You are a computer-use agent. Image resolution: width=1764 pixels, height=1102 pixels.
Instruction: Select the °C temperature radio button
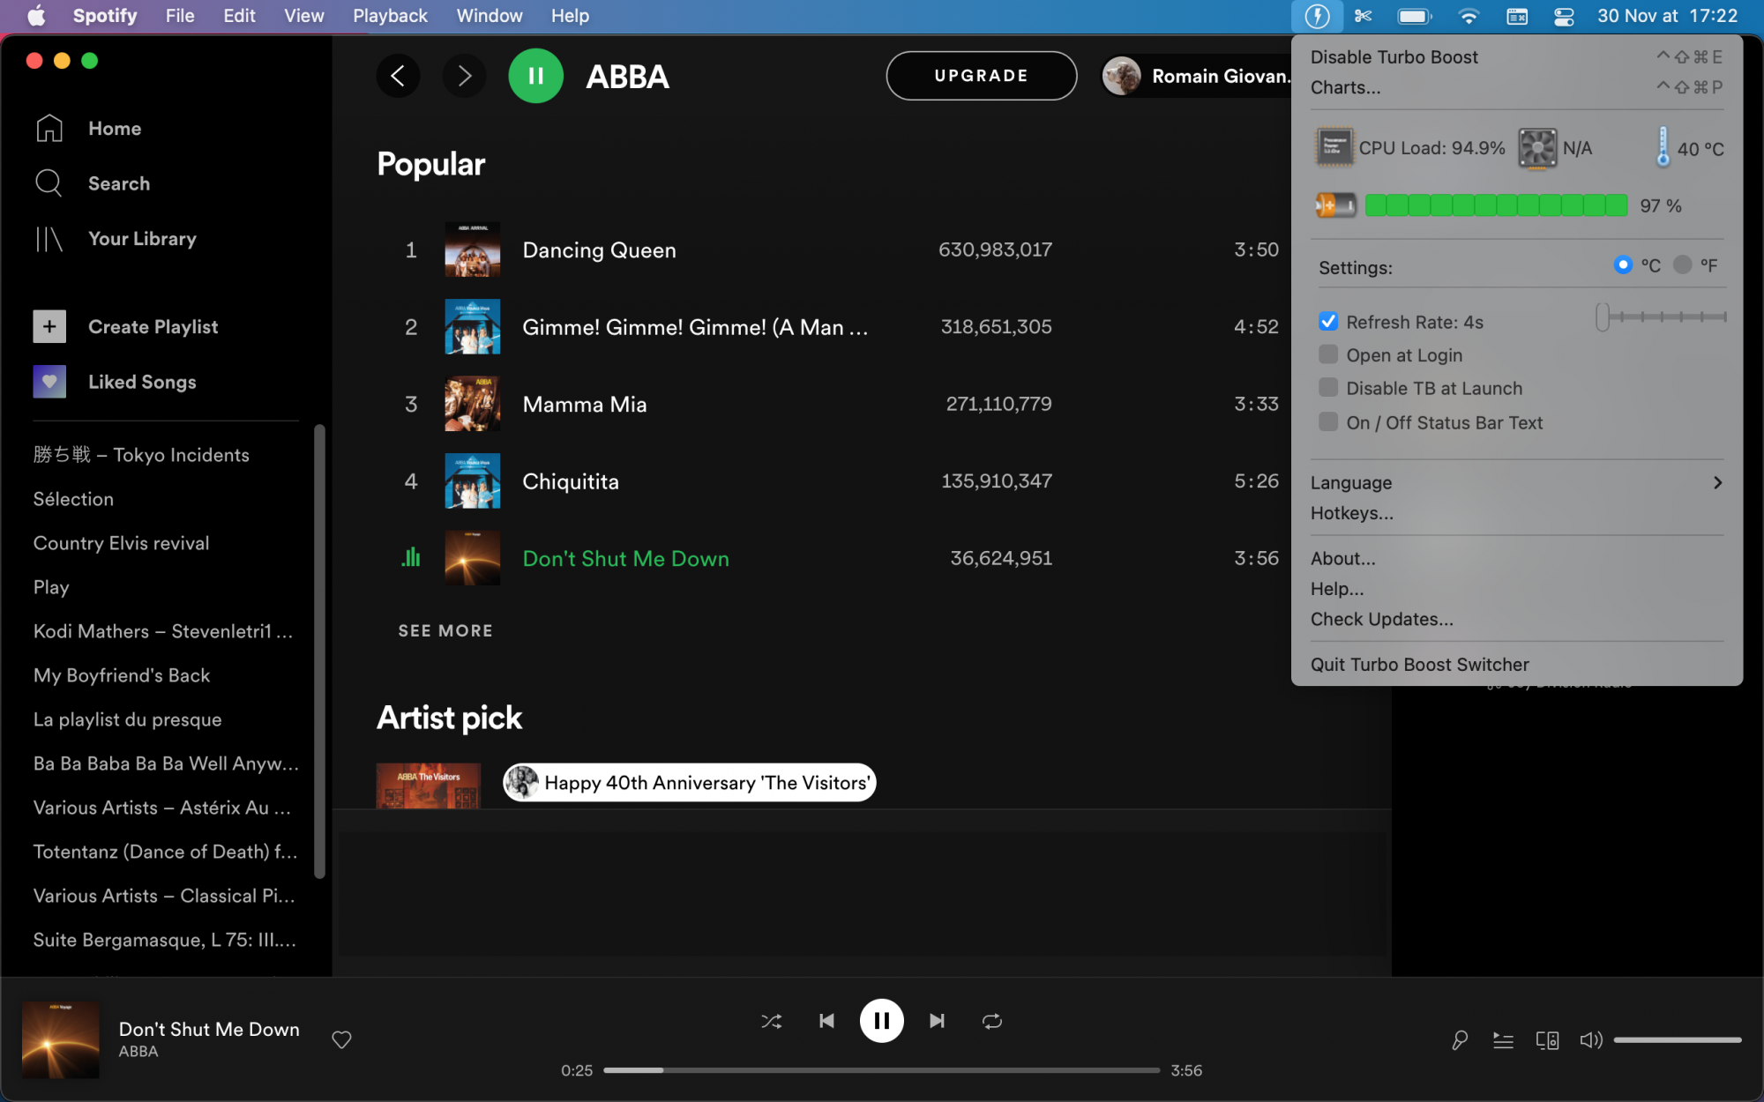[x=1623, y=264]
